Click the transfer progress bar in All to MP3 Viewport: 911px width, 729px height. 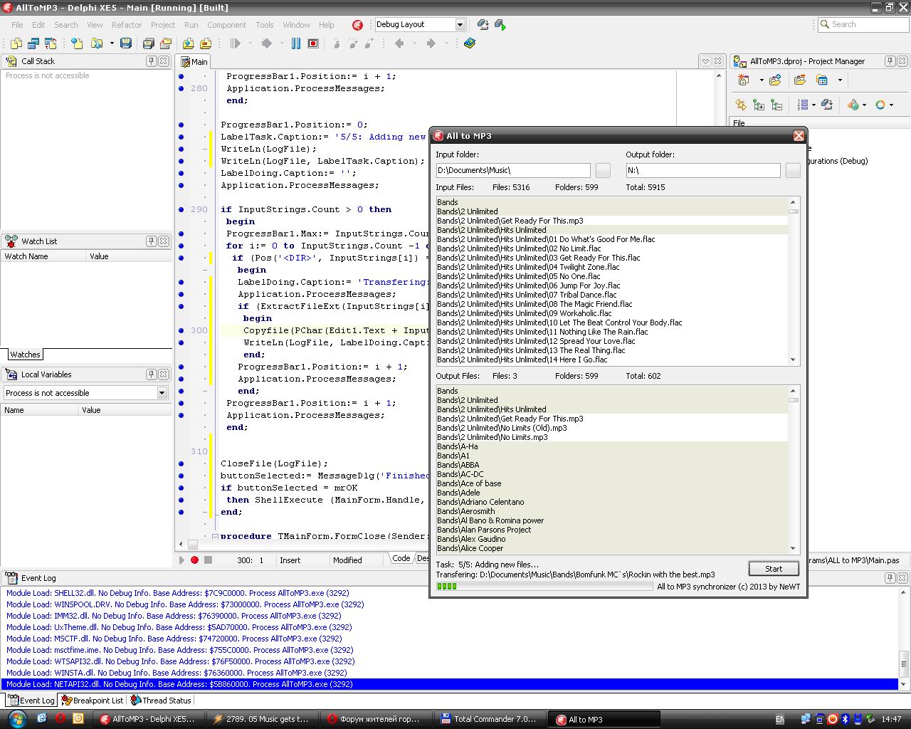[x=544, y=587]
